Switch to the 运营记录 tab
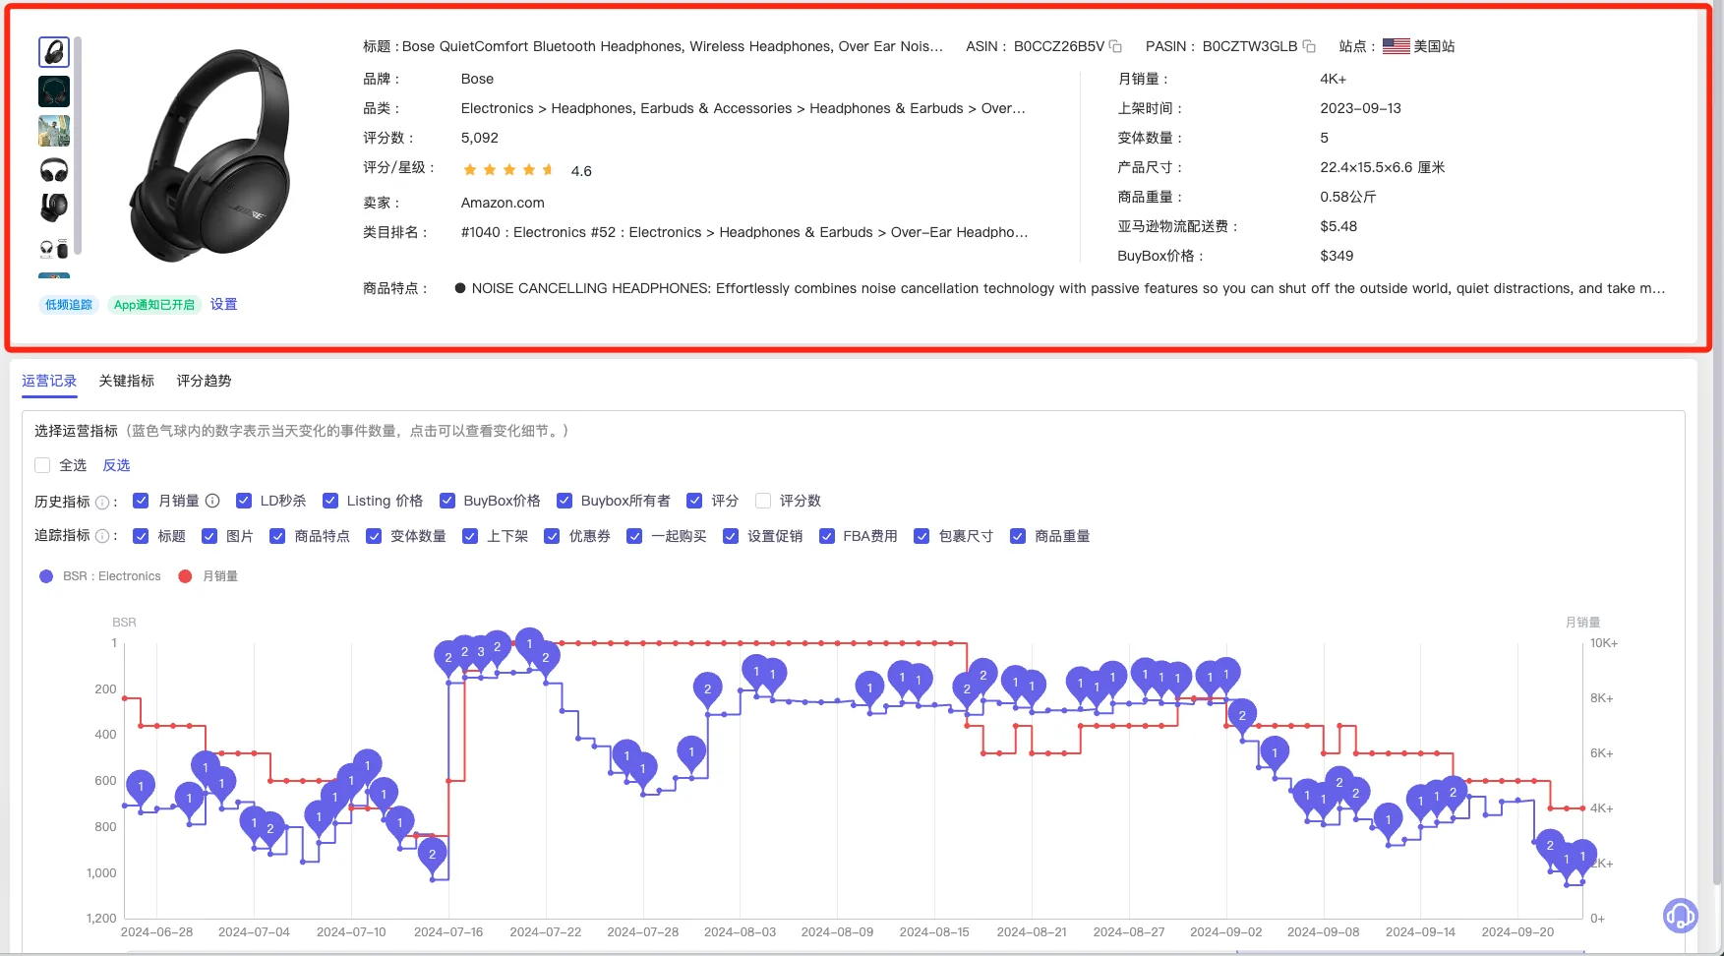 click(49, 381)
